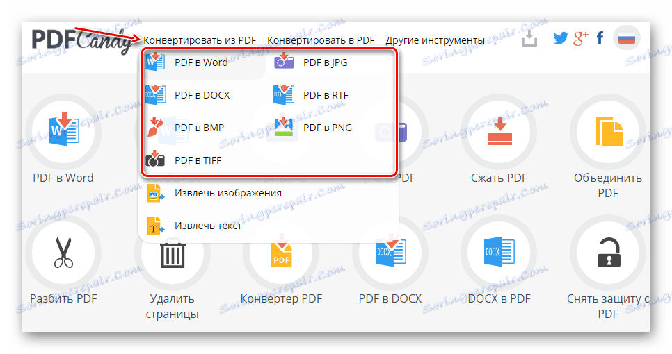Select Извлечь изображения menu entry
The width and height of the screenshot is (672, 354).
tap(228, 193)
